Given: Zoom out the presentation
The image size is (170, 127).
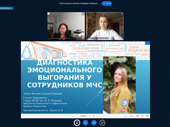Looking at the screenshot, I should pos(125,116).
